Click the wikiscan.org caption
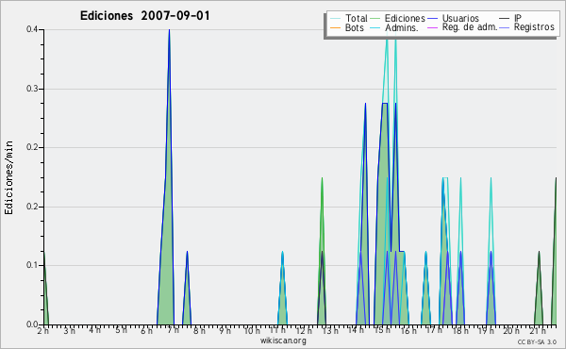Screen dimensions: 566x349 tap(283, 341)
